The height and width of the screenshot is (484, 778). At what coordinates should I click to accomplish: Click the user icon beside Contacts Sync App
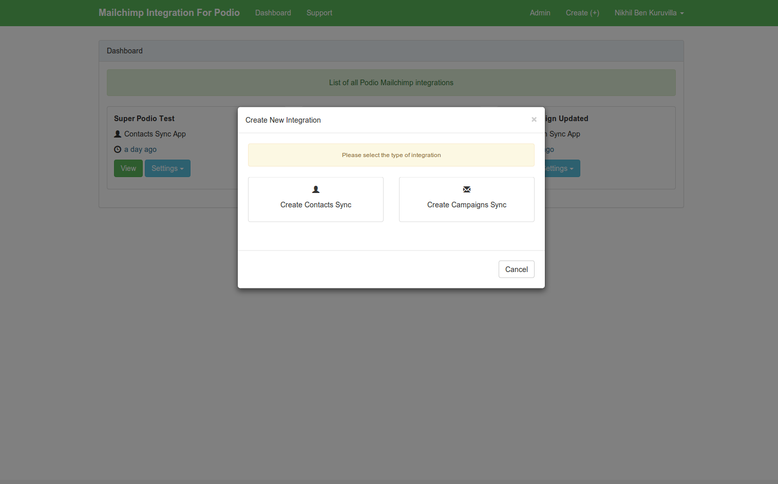pos(118,134)
